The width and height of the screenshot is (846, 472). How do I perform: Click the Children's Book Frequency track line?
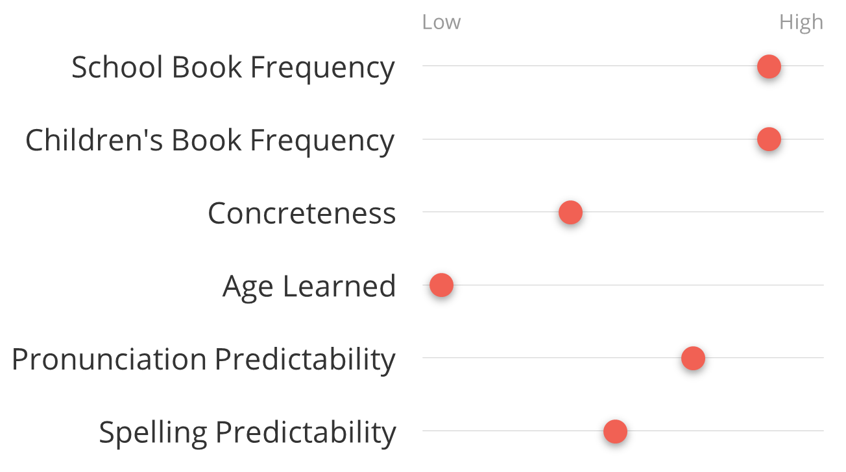click(x=623, y=139)
